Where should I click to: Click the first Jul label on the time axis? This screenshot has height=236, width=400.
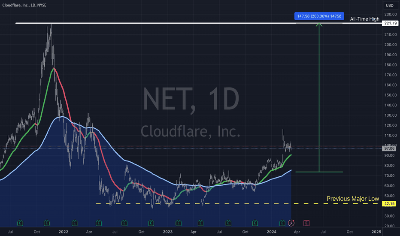(10, 232)
